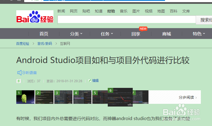Image resolution: width=212 pixels, height=126 pixels.
Task: Open step 1 thumbnail with Android robot
Action: pyautogui.click(x=26, y=97)
